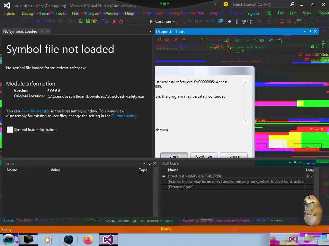Click the green Save icon in toolbar
Viewport: 329px width, 246px height.
coord(88,21)
